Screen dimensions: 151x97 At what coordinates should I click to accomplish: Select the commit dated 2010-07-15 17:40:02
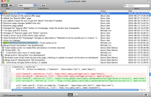click(74, 55)
